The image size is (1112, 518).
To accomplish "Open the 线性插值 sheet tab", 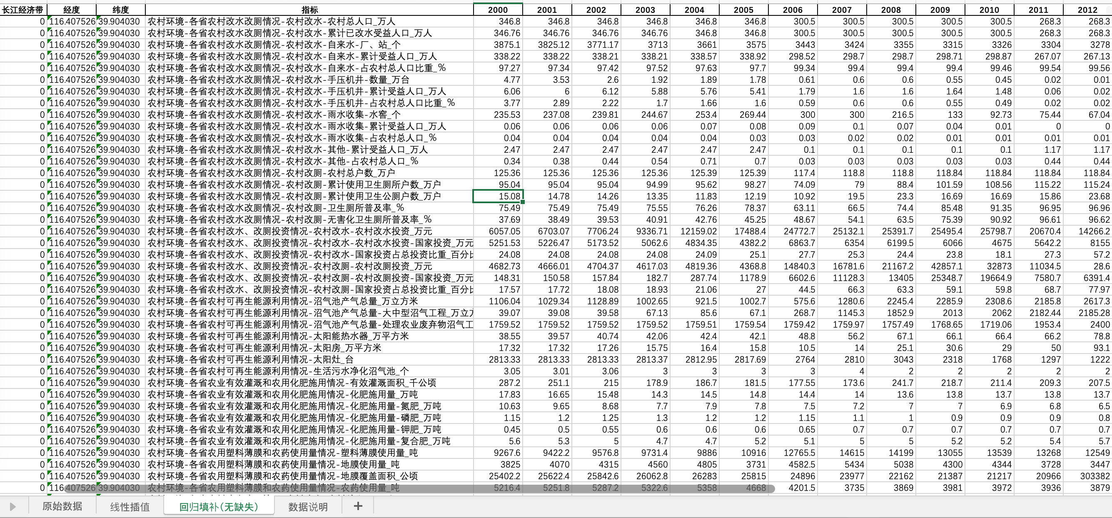I will (130, 506).
